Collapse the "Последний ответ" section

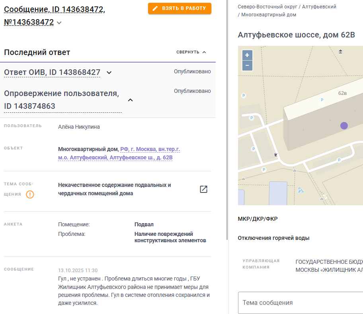[191, 52]
